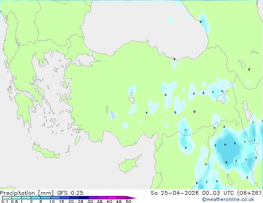Click the '0.1' legend scale label
The width and height of the screenshot is (263, 203).
click(x=5, y=201)
